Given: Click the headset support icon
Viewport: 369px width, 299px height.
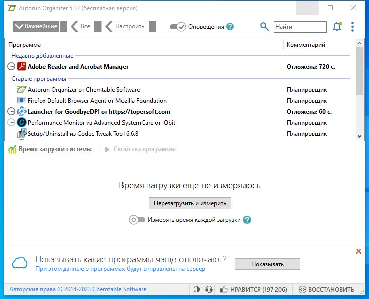Looking at the screenshot, I should [x=209, y=289].
